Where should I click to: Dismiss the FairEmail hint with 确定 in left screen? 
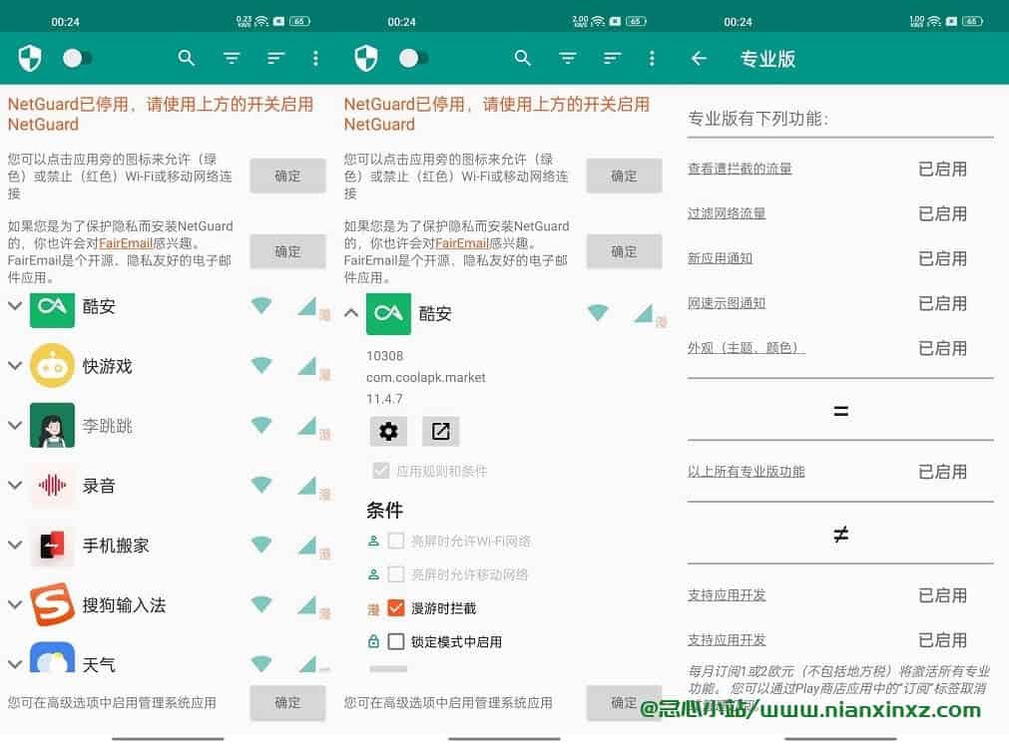[x=287, y=251]
